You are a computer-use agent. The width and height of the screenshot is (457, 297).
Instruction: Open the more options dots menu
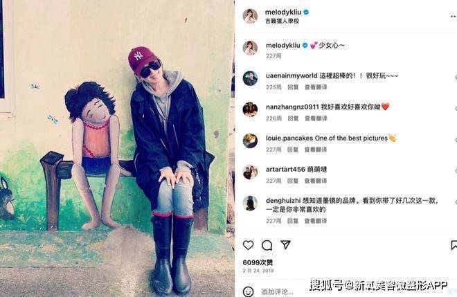pos(454,17)
